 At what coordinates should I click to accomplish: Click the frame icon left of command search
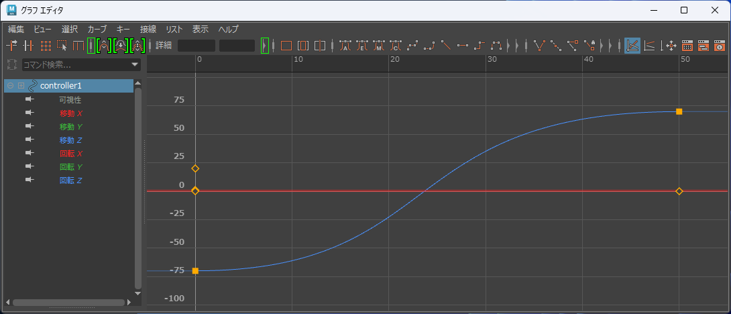pos(11,64)
